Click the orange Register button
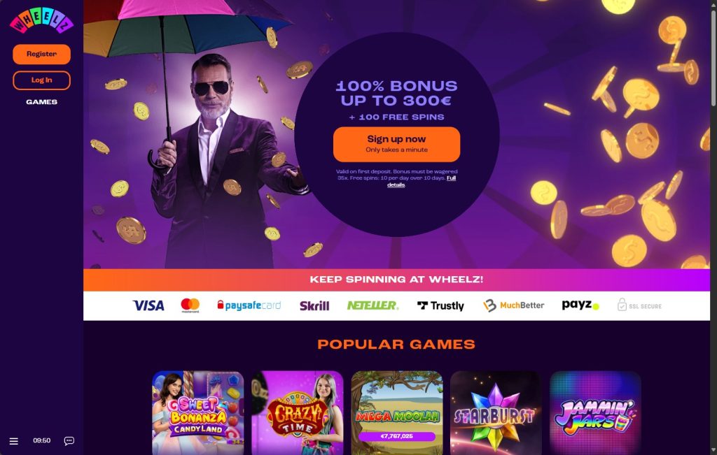 pyautogui.click(x=41, y=54)
